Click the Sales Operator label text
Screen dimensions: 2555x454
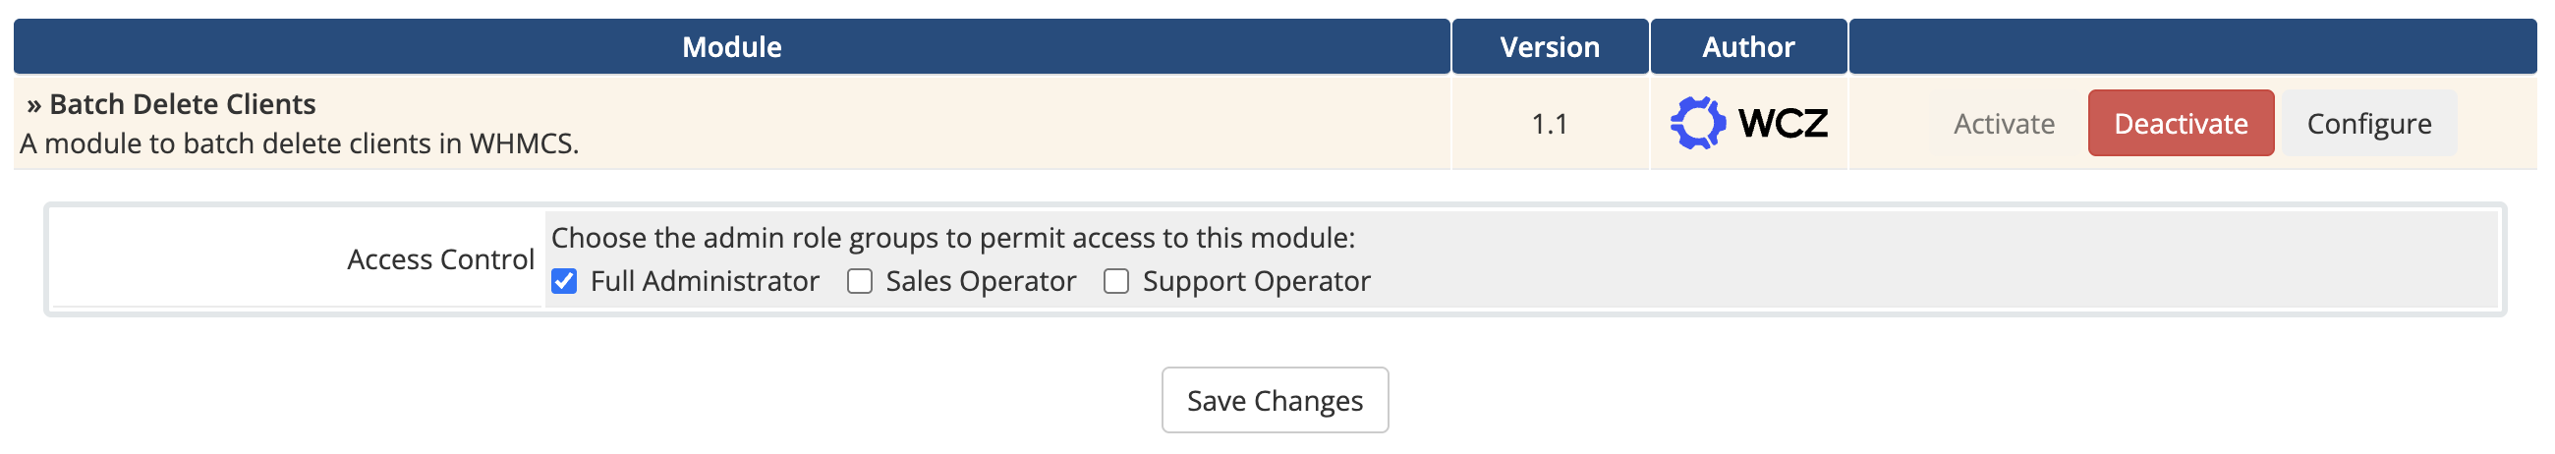[980, 281]
